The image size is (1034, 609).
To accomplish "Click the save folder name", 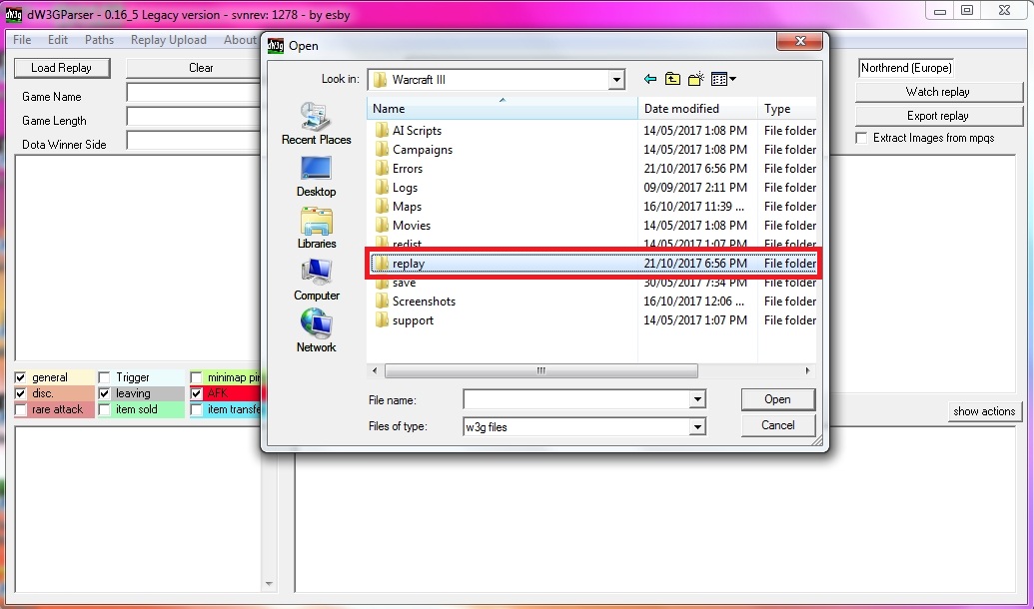I will tap(405, 284).
